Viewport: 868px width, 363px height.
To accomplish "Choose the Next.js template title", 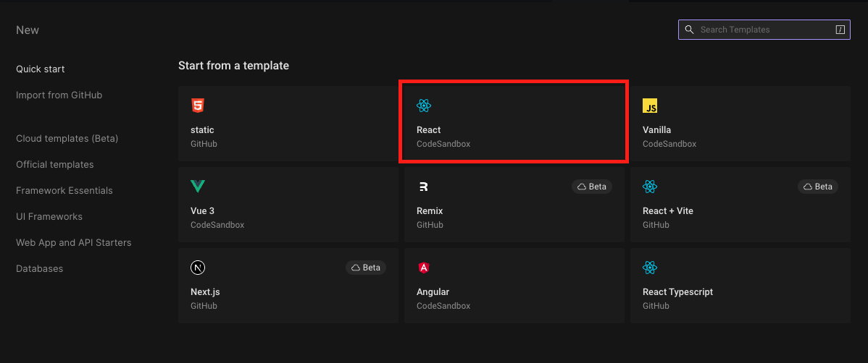I will 205,292.
